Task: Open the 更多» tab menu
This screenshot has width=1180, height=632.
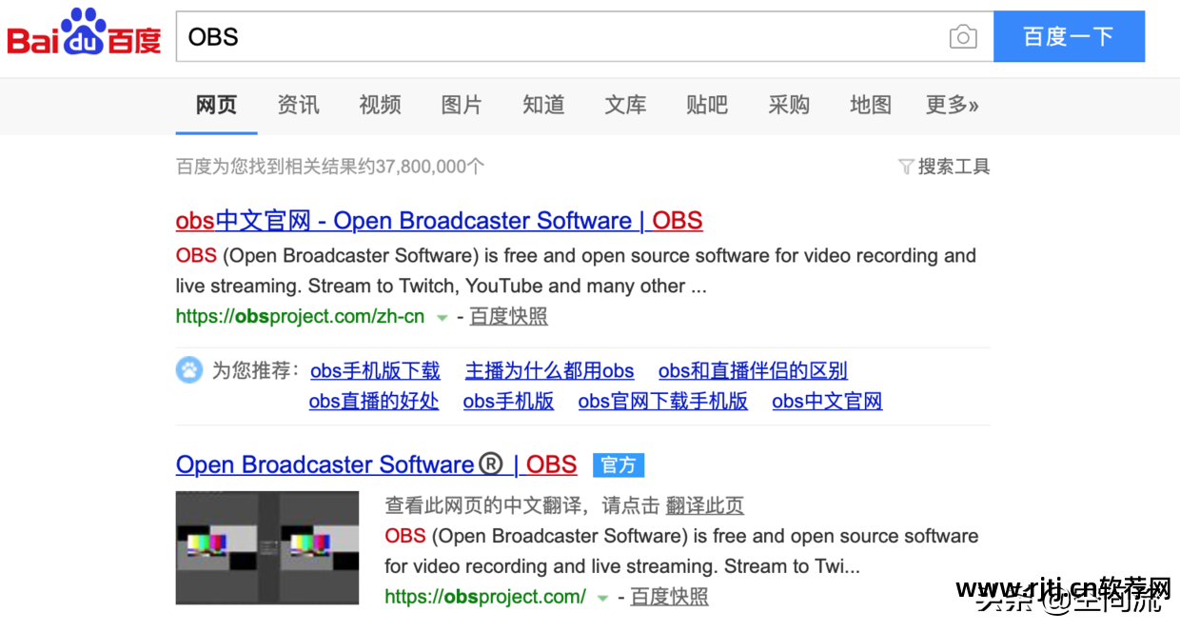Action: point(952,105)
